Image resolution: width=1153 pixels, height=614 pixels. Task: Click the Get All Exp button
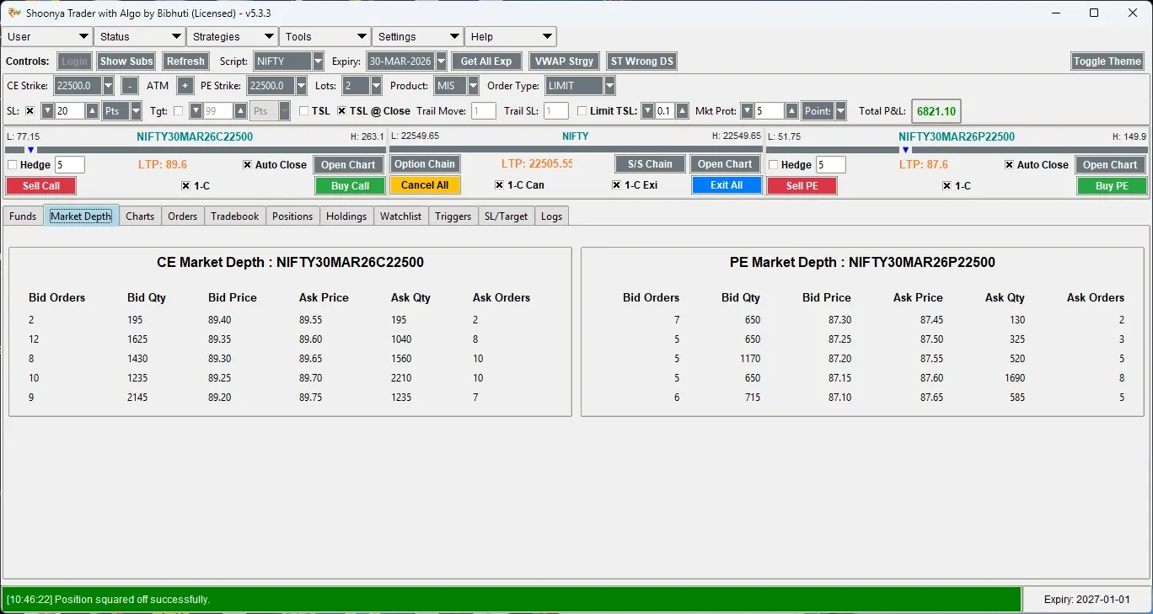[486, 61]
